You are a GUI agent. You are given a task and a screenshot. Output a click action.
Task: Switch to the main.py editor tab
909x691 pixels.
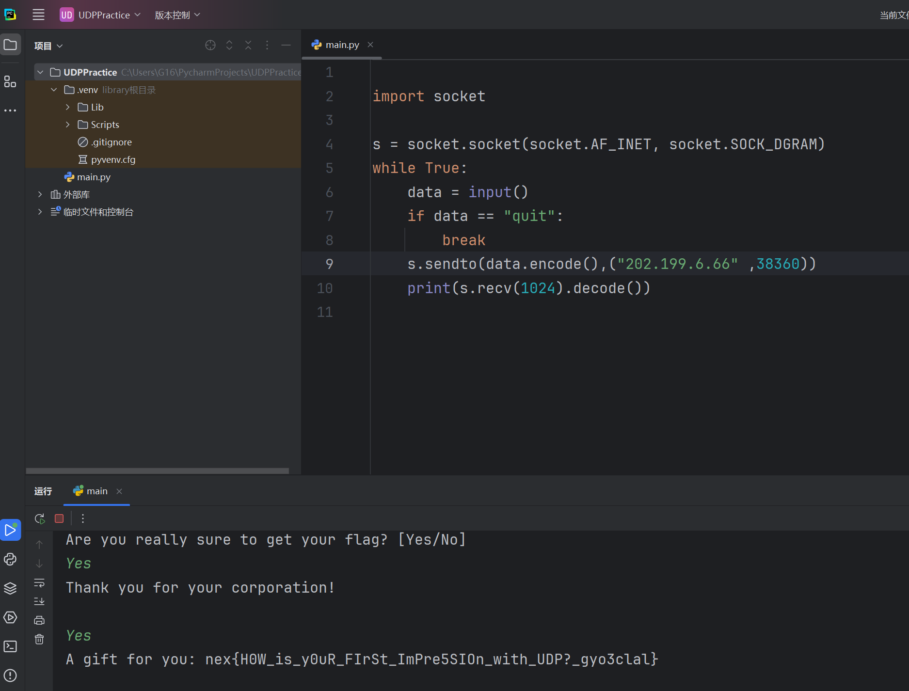(342, 45)
